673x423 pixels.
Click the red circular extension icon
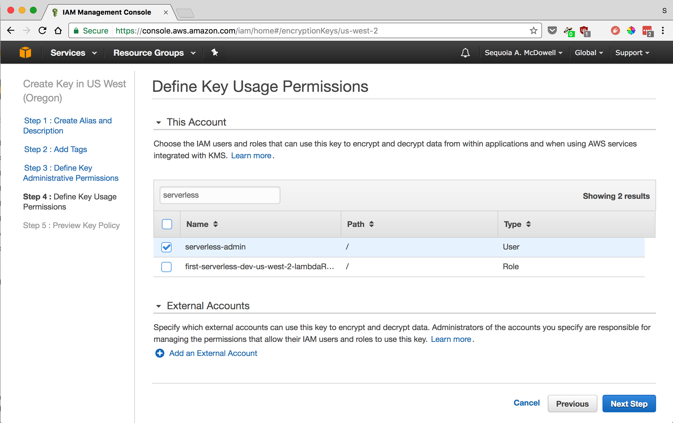click(x=615, y=30)
